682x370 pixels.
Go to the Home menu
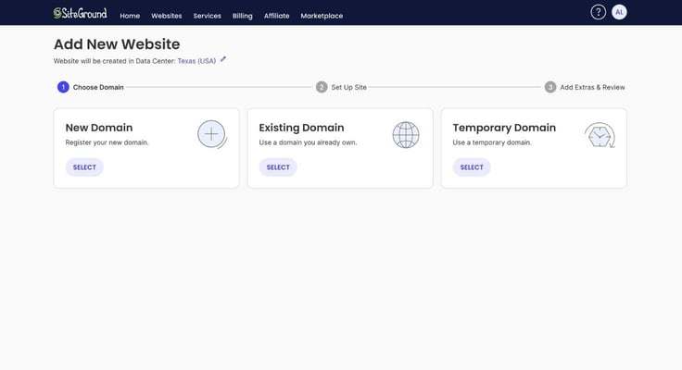click(x=130, y=16)
